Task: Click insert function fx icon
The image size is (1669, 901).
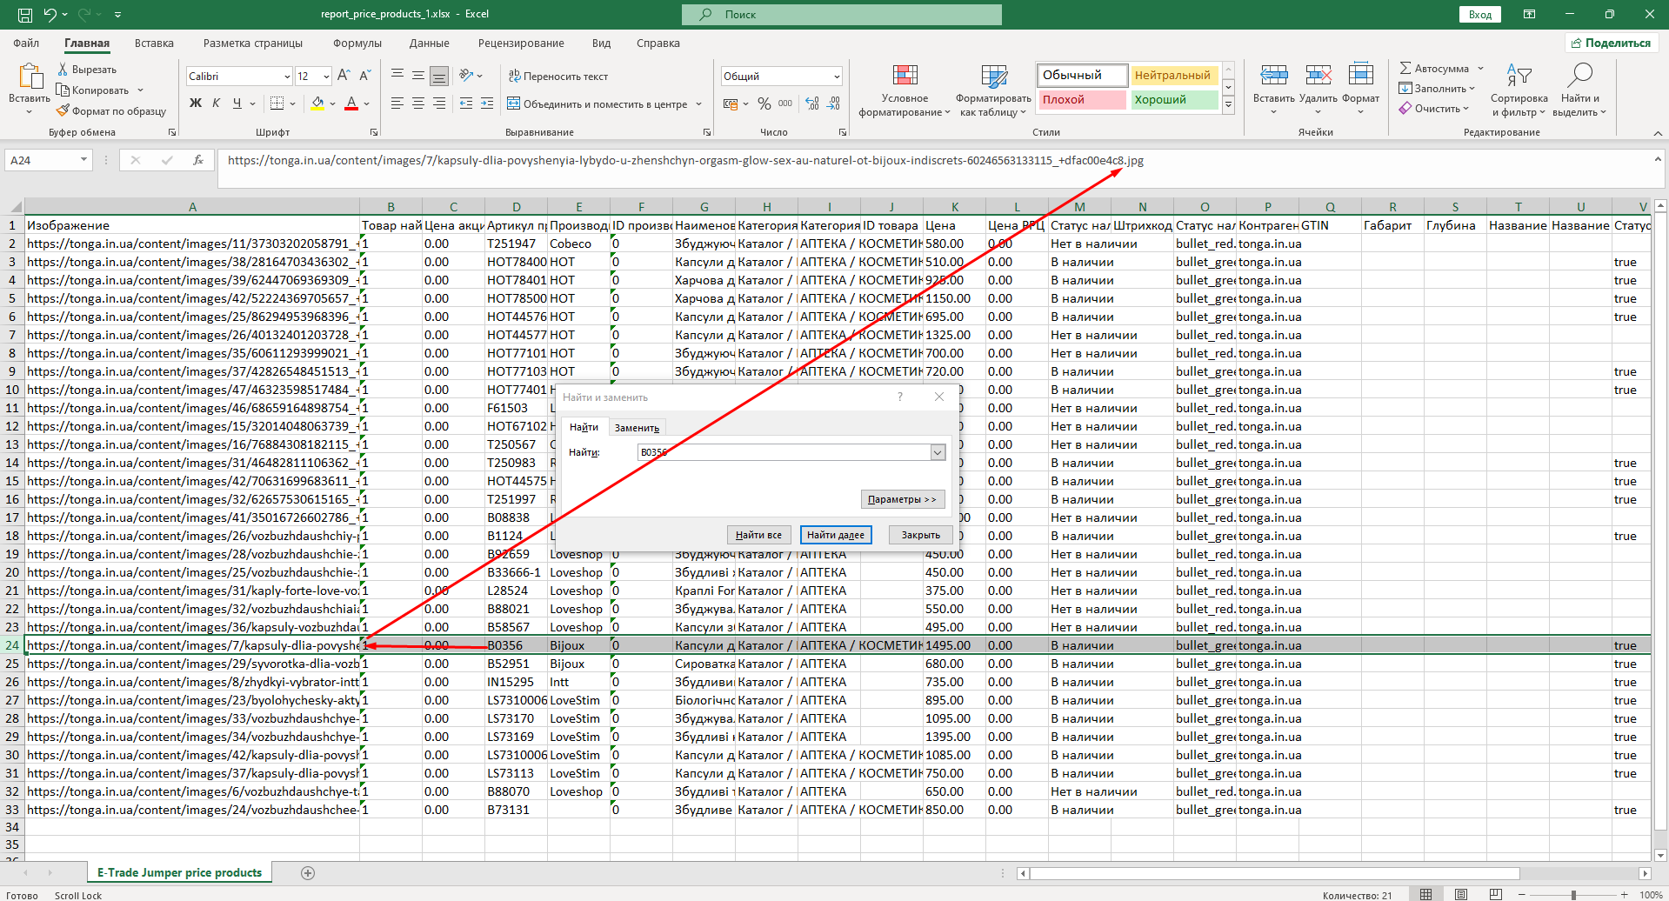Action: pyautogui.click(x=198, y=160)
